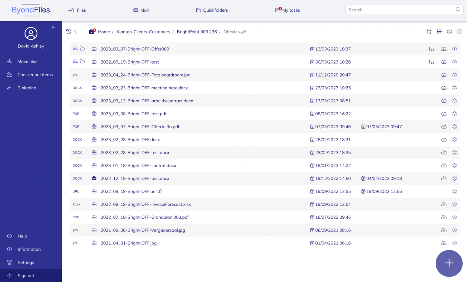Image resolution: width=467 pixels, height=282 pixels.
Task: Open folder settings gear in the toolbar
Action: click(449, 32)
